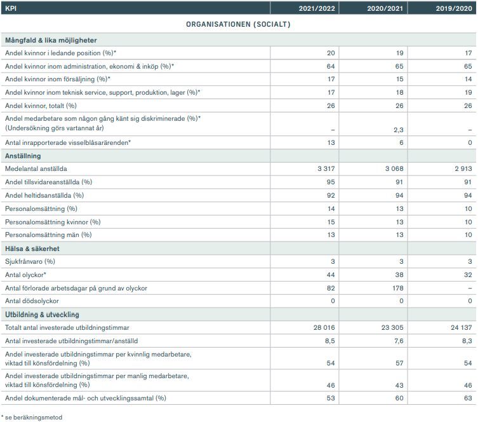
Task: Select the Personalomsättning män label
Action: [48, 235]
